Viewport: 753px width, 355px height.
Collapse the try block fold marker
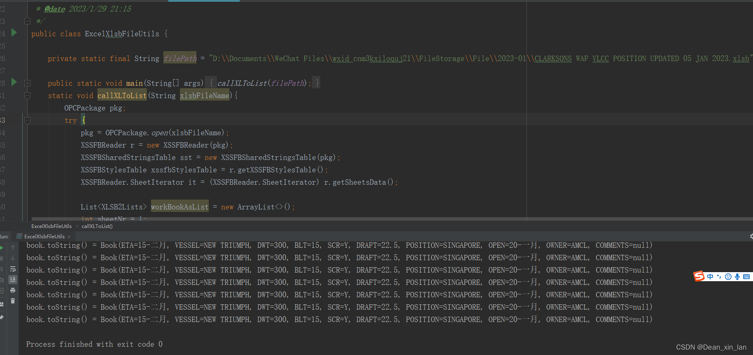27,120
